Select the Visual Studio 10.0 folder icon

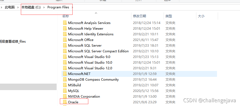pos(65,63)
